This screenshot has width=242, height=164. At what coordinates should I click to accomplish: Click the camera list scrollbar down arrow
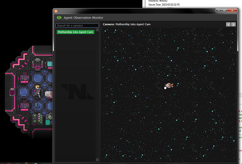tap(97, 159)
